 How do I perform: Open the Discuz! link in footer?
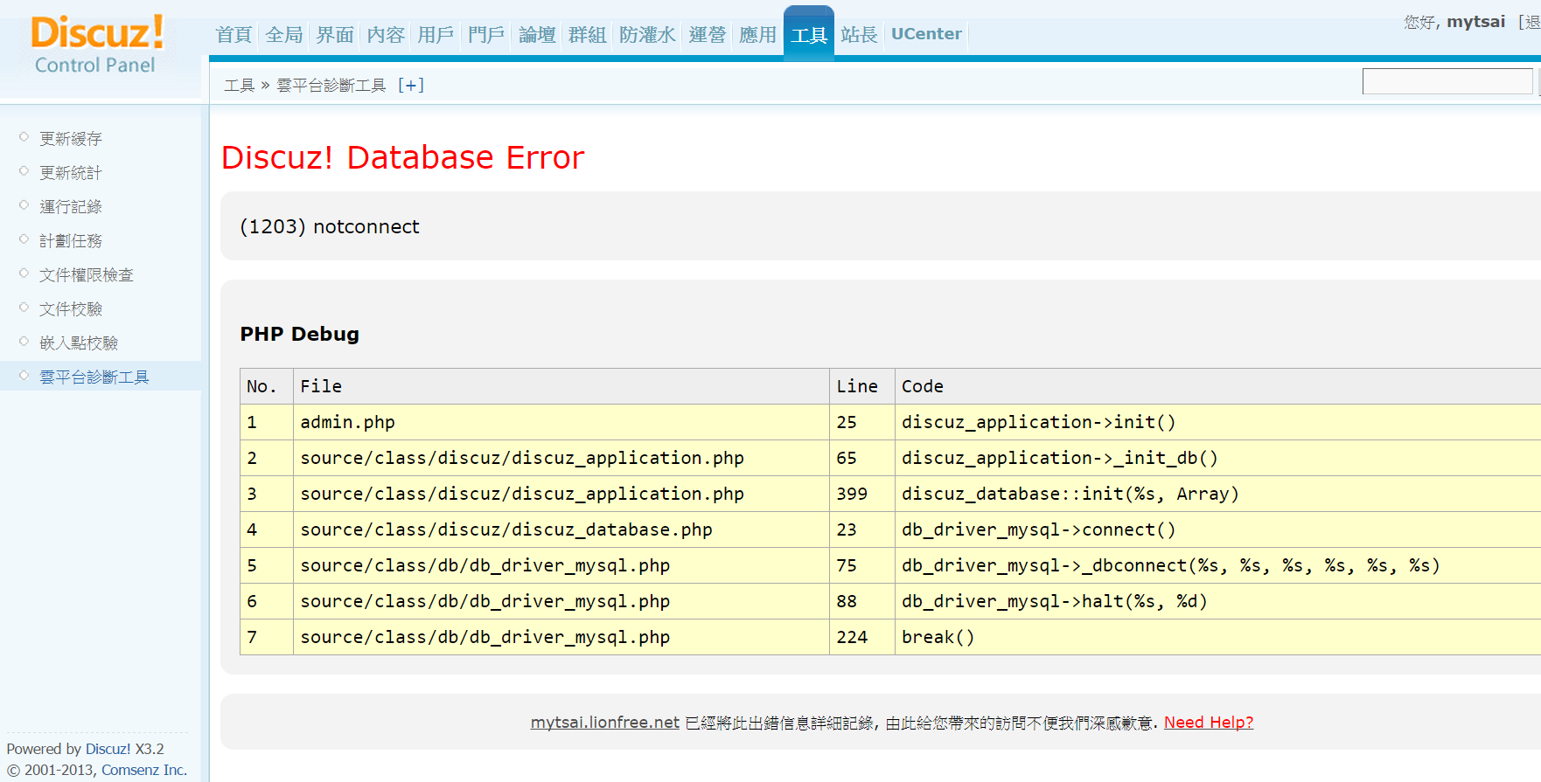(x=108, y=749)
